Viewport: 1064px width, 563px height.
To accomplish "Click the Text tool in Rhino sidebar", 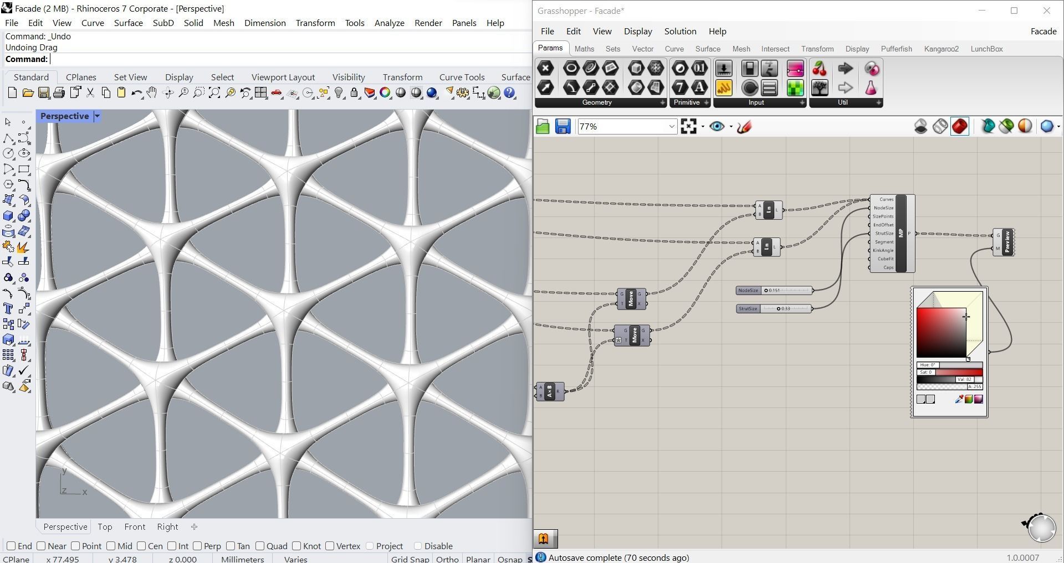I will (x=8, y=309).
